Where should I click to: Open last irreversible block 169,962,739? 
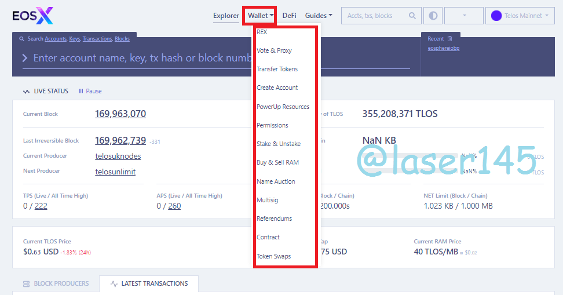click(120, 140)
